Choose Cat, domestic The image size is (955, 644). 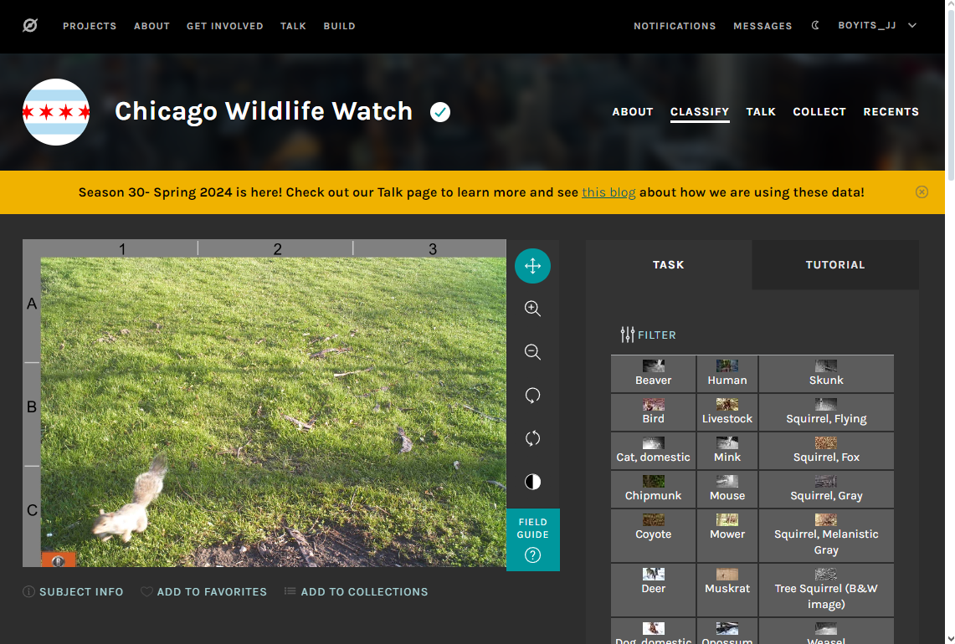(654, 451)
